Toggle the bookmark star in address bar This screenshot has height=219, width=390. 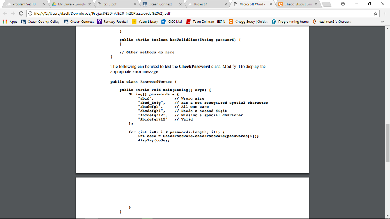point(376,13)
